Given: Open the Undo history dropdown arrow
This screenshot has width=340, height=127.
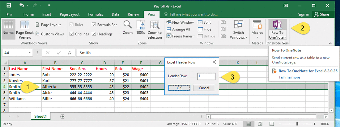Looking at the screenshot, I should point(27,5).
